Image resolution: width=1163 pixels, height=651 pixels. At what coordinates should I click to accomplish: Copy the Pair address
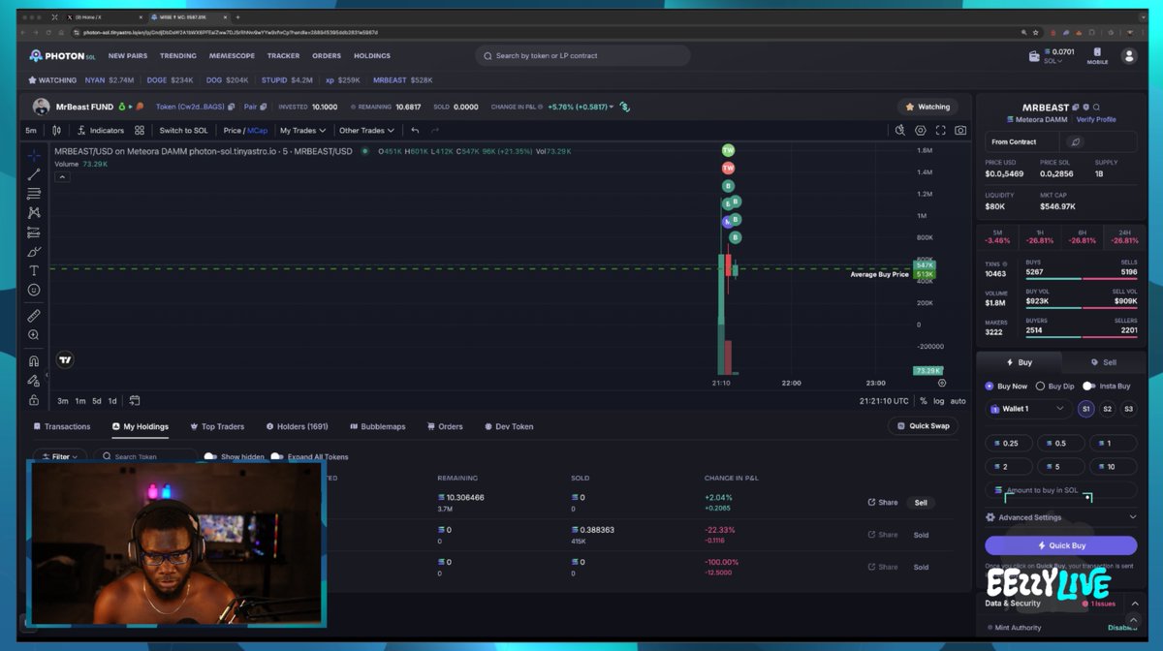(265, 107)
